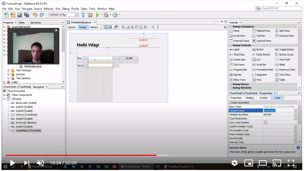Open the Refactor menu
304x171 pixels.
click(x=49, y=8)
